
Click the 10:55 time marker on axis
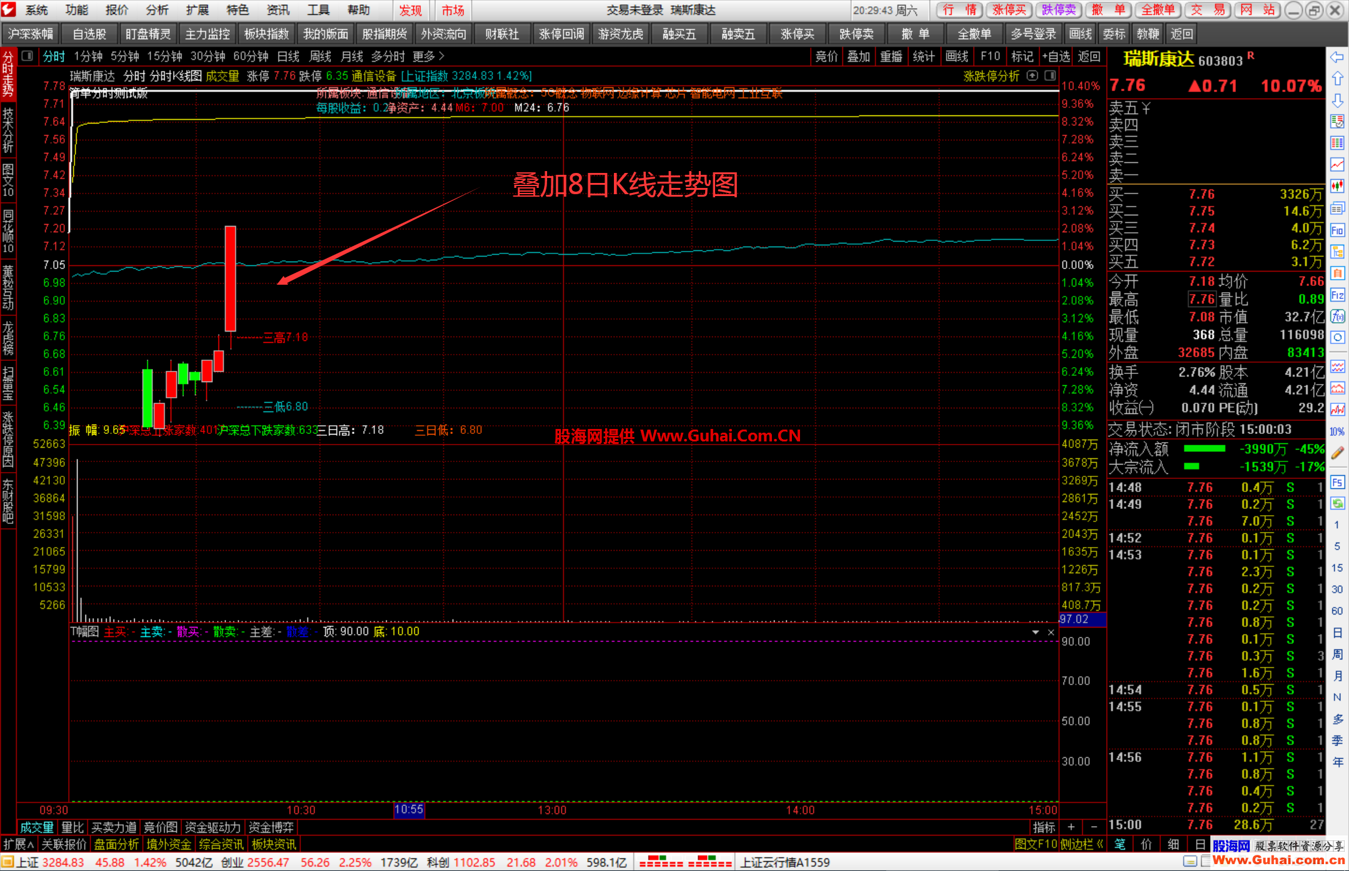pos(409,809)
